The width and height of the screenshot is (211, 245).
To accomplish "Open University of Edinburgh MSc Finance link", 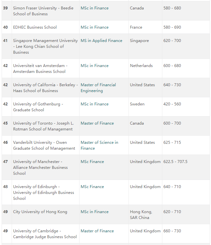I will point(92,187).
